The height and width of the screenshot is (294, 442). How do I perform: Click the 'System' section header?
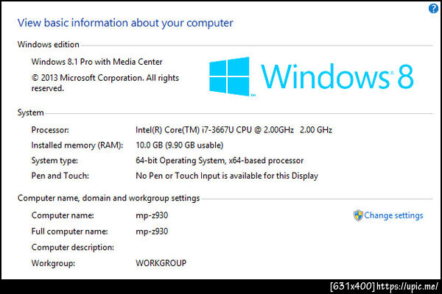pyautogui.click(x=30, y=112)
